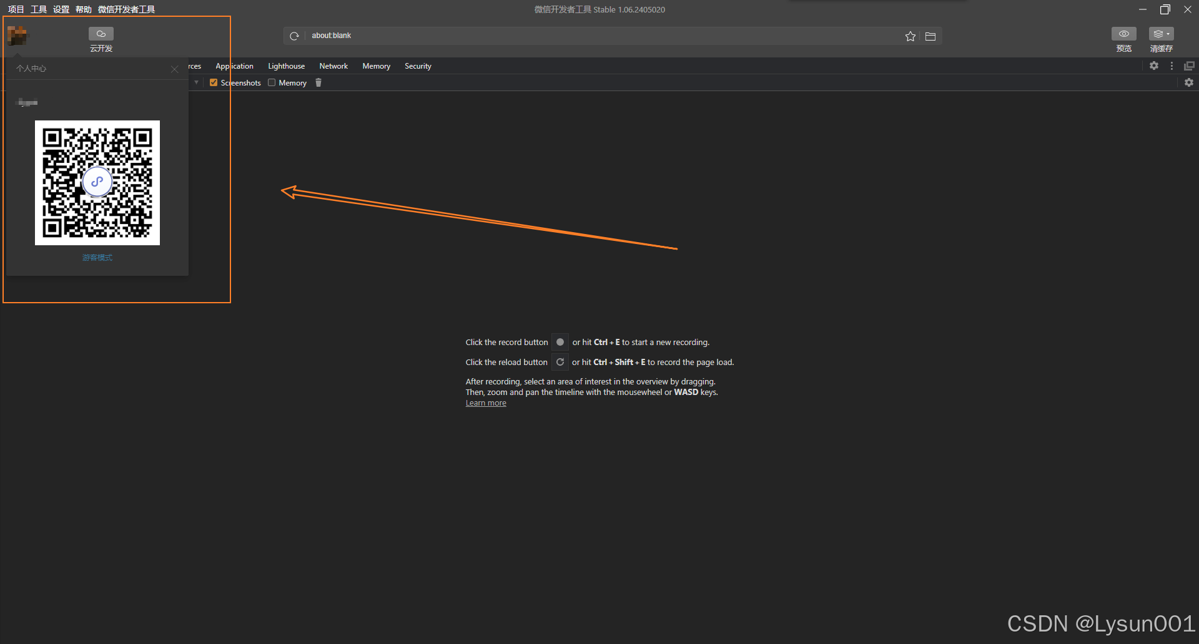Image resolution: width=1199 pixels, height=644 pixels.
Task: Minimize the WeChat DevTools window
Action: [1143, 9]
